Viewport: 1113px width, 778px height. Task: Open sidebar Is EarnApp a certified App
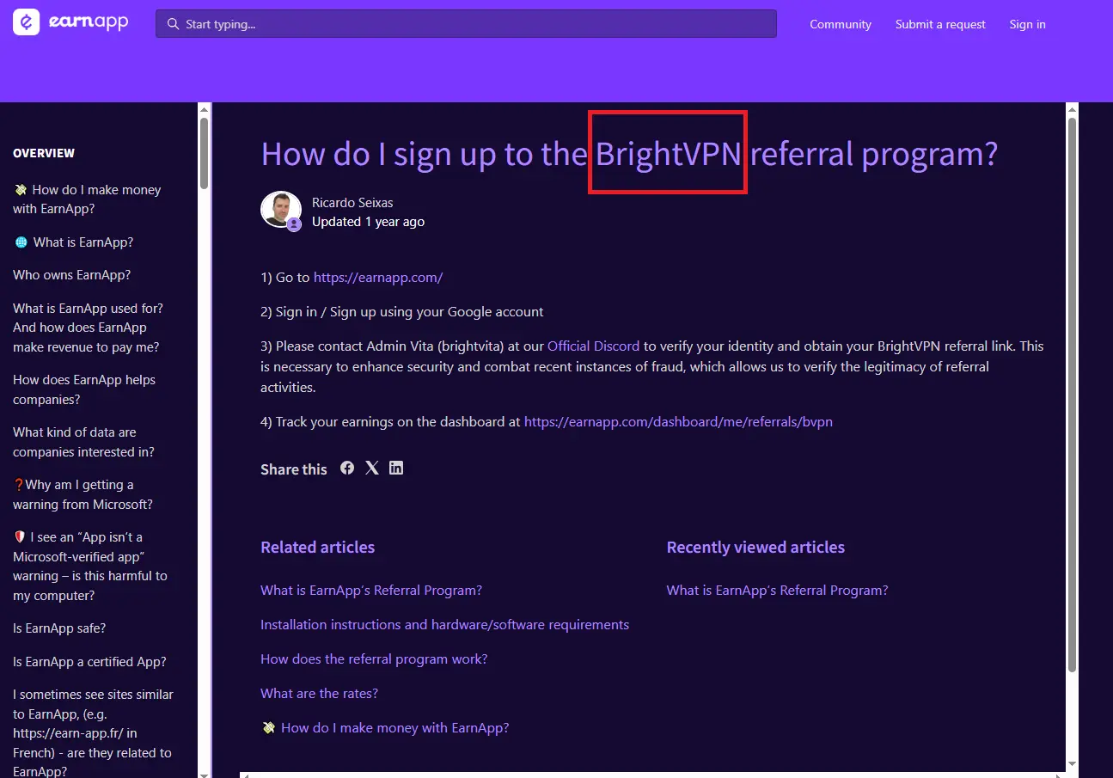pyautogui.click(x=89, y=662)
